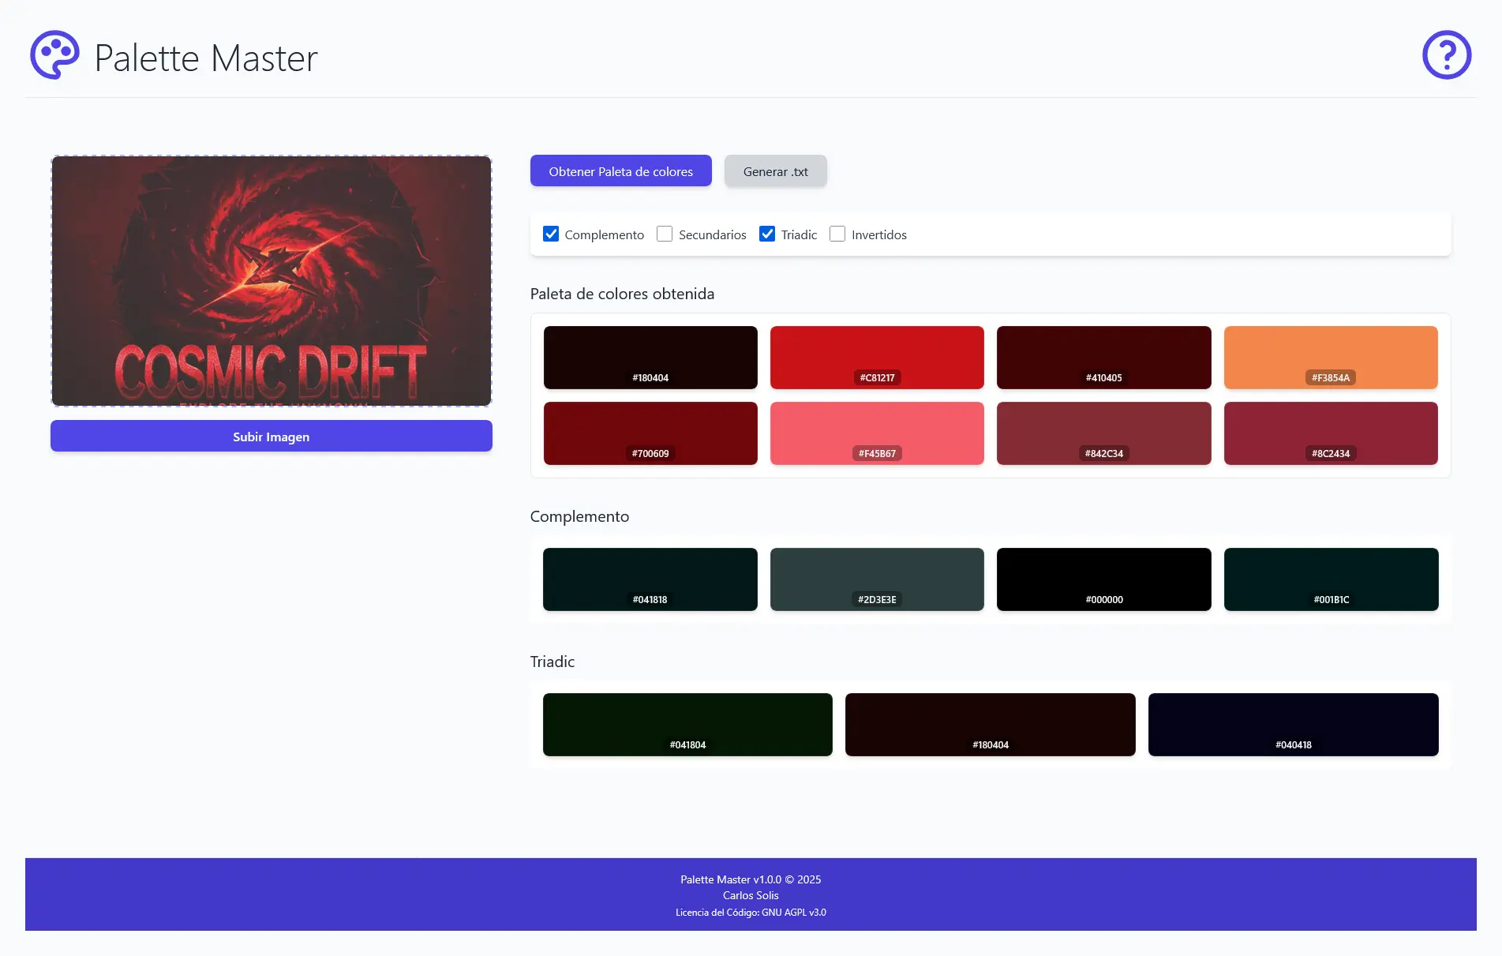Click the complement swatch #2D3E3E
Screen dimensions: 1502x956
click(877, 579)
